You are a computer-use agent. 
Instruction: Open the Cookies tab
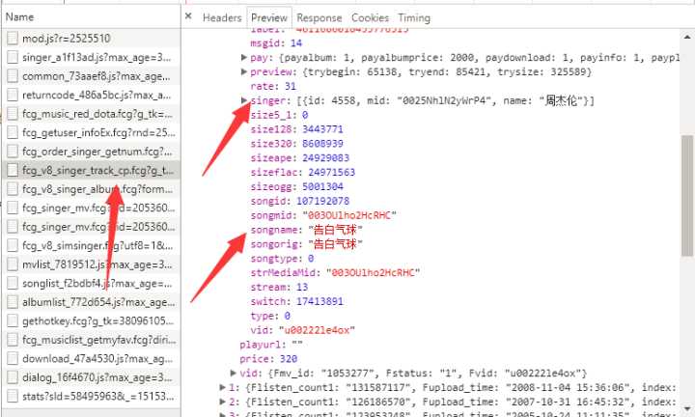pos(370,17)
